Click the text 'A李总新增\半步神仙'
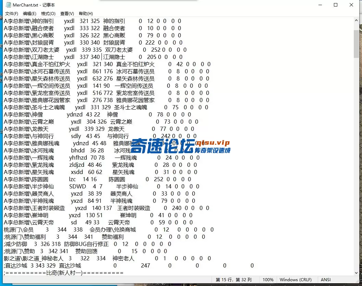This screenshot has height=286, width=362. click(29, 187)
